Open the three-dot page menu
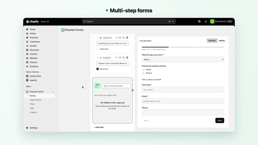Image resolution: width=258 pixels, height=145 pixels. [227, 30]
